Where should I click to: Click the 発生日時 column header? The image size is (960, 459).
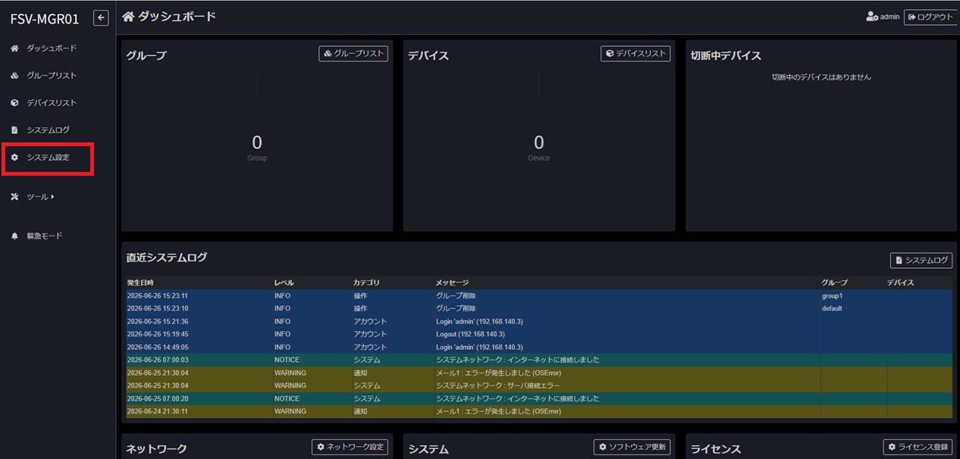point(140,283)
